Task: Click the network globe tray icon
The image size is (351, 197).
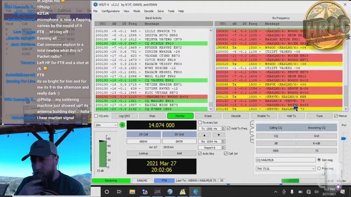Action: click(x=309, y=192)
